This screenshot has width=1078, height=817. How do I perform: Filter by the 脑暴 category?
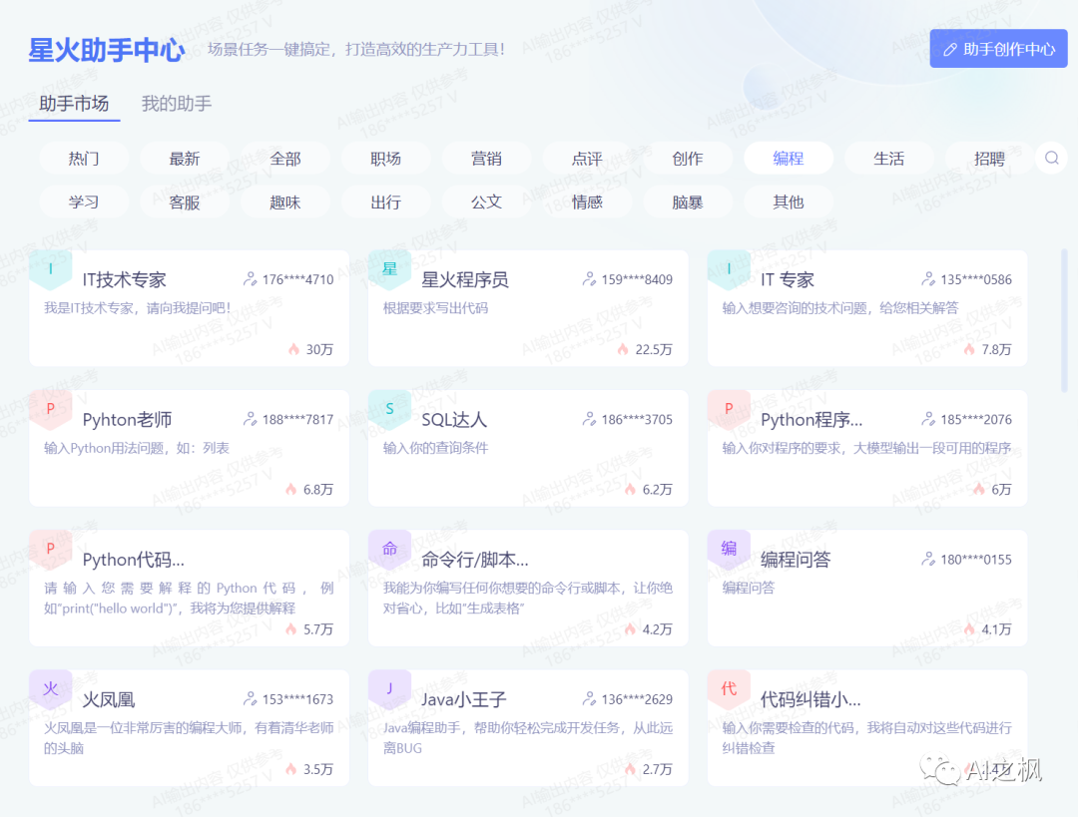pyautogui.click(x=687, y=203)
